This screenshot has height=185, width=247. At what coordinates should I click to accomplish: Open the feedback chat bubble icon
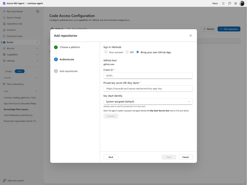click(229, 3)
